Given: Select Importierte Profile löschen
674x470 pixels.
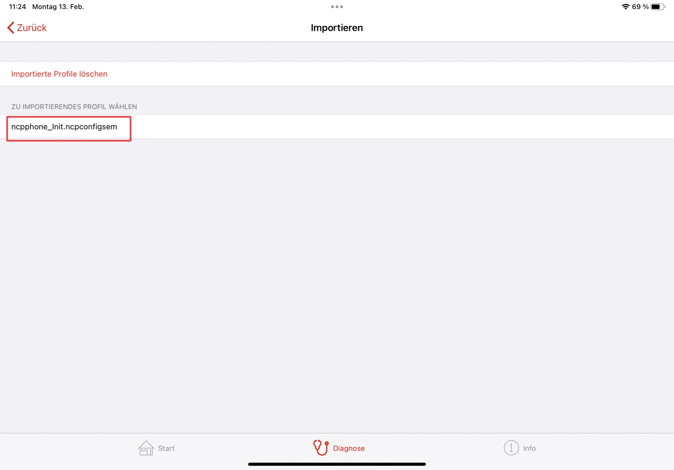Looking at the screenshot, I should (59, 74).
